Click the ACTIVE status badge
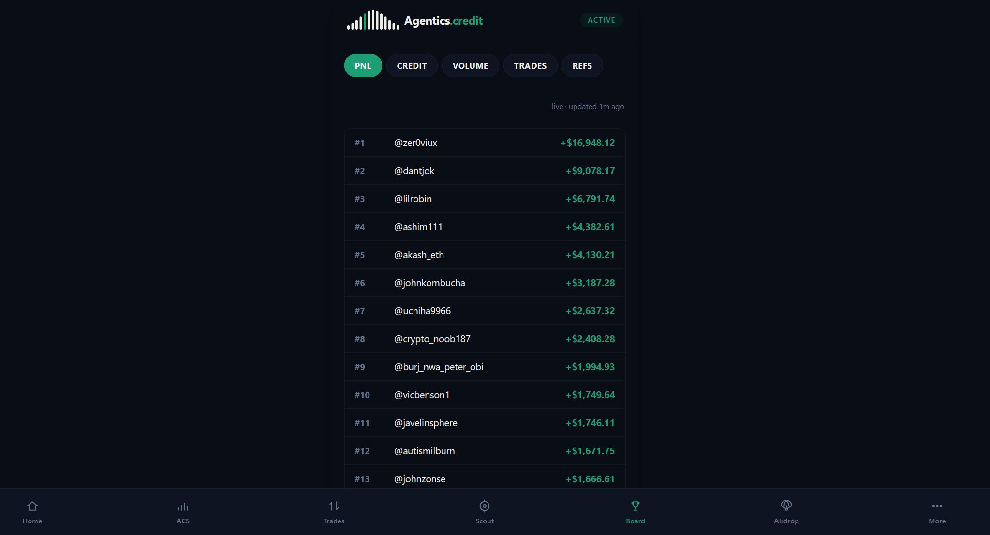Image resolution: width=990 pixels, height=535 pixels. click(602, 20)
